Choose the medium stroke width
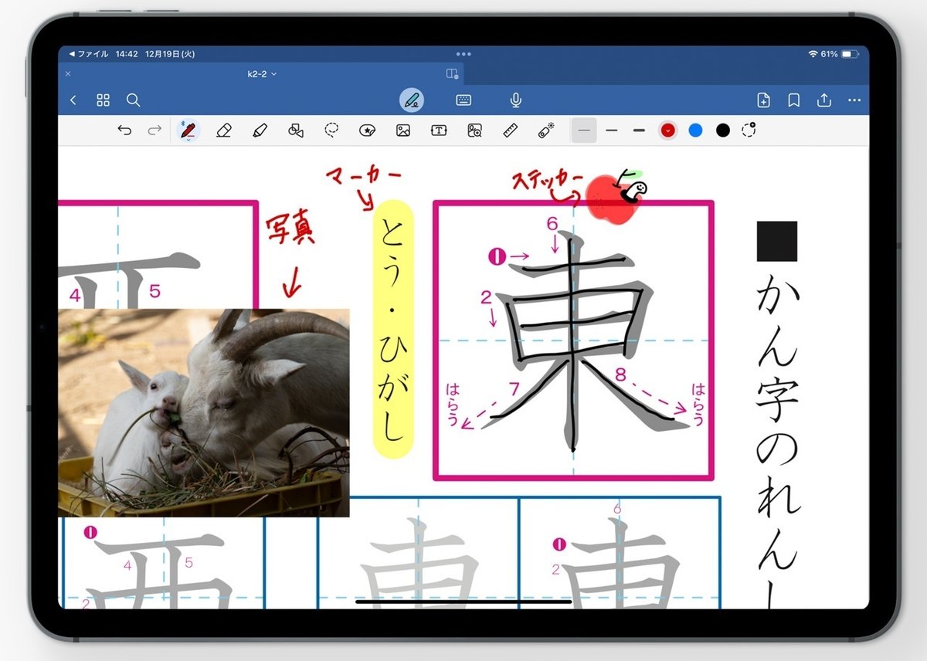The image size is (927, 661). [x=612, y=131]
